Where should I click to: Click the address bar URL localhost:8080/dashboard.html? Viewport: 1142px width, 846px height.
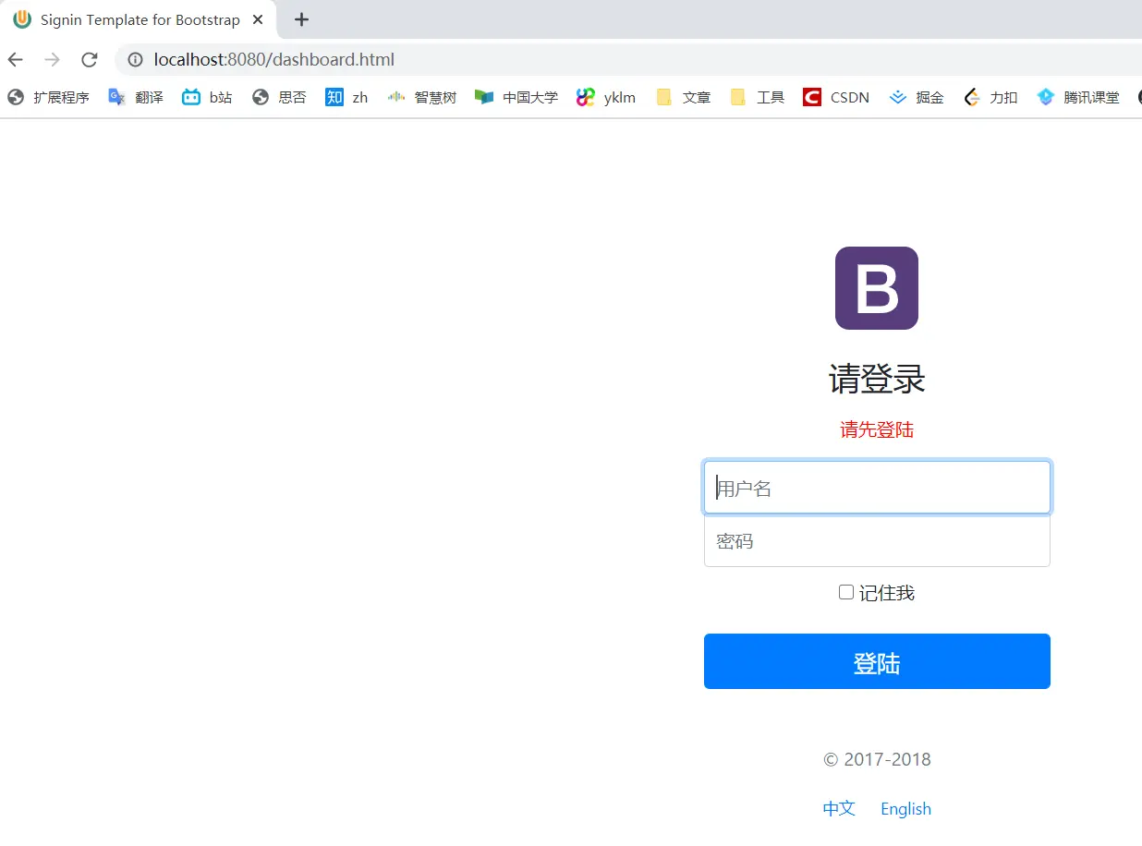pos(274,60)
